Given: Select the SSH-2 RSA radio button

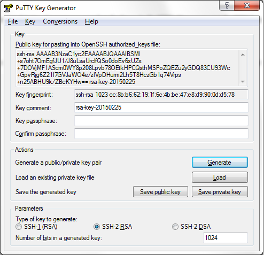Looking at the screenshot, I should click(97, 227).
